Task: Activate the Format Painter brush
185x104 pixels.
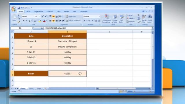Action: (x=19, y=22)
